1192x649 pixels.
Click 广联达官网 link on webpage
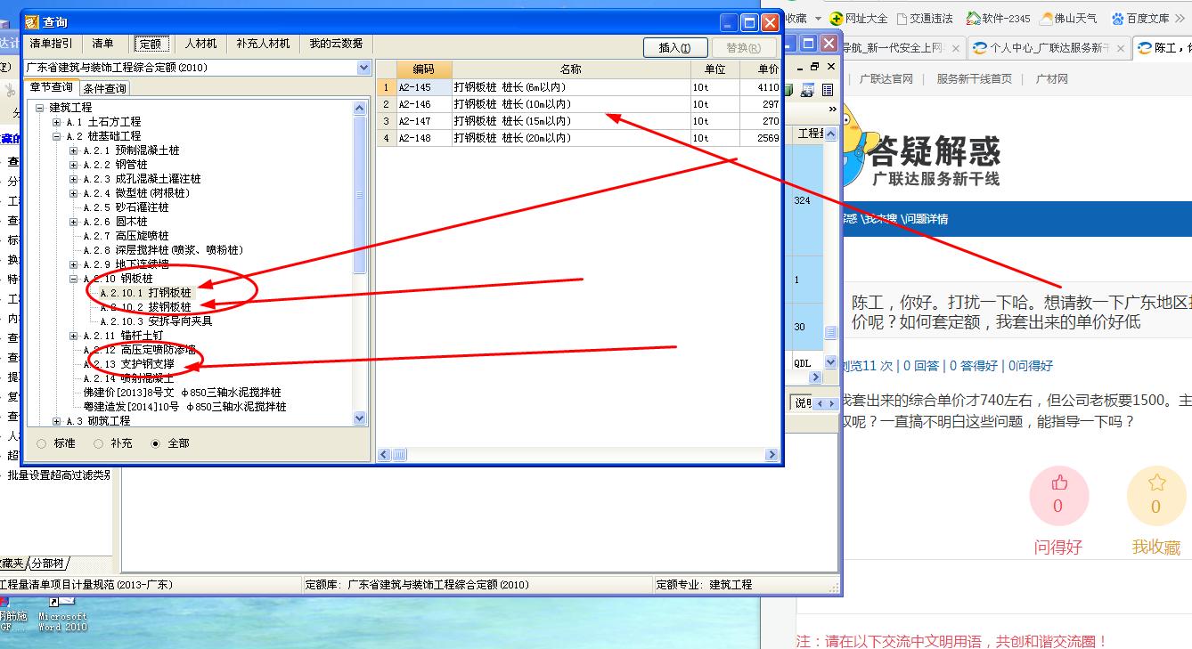coord(886,79)
